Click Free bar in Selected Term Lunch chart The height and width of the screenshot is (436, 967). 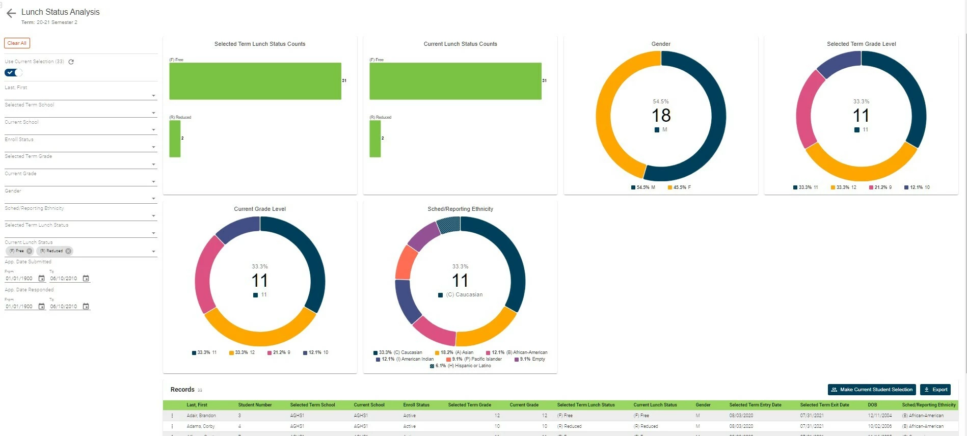pyautogui.click(x=255, y=81)
